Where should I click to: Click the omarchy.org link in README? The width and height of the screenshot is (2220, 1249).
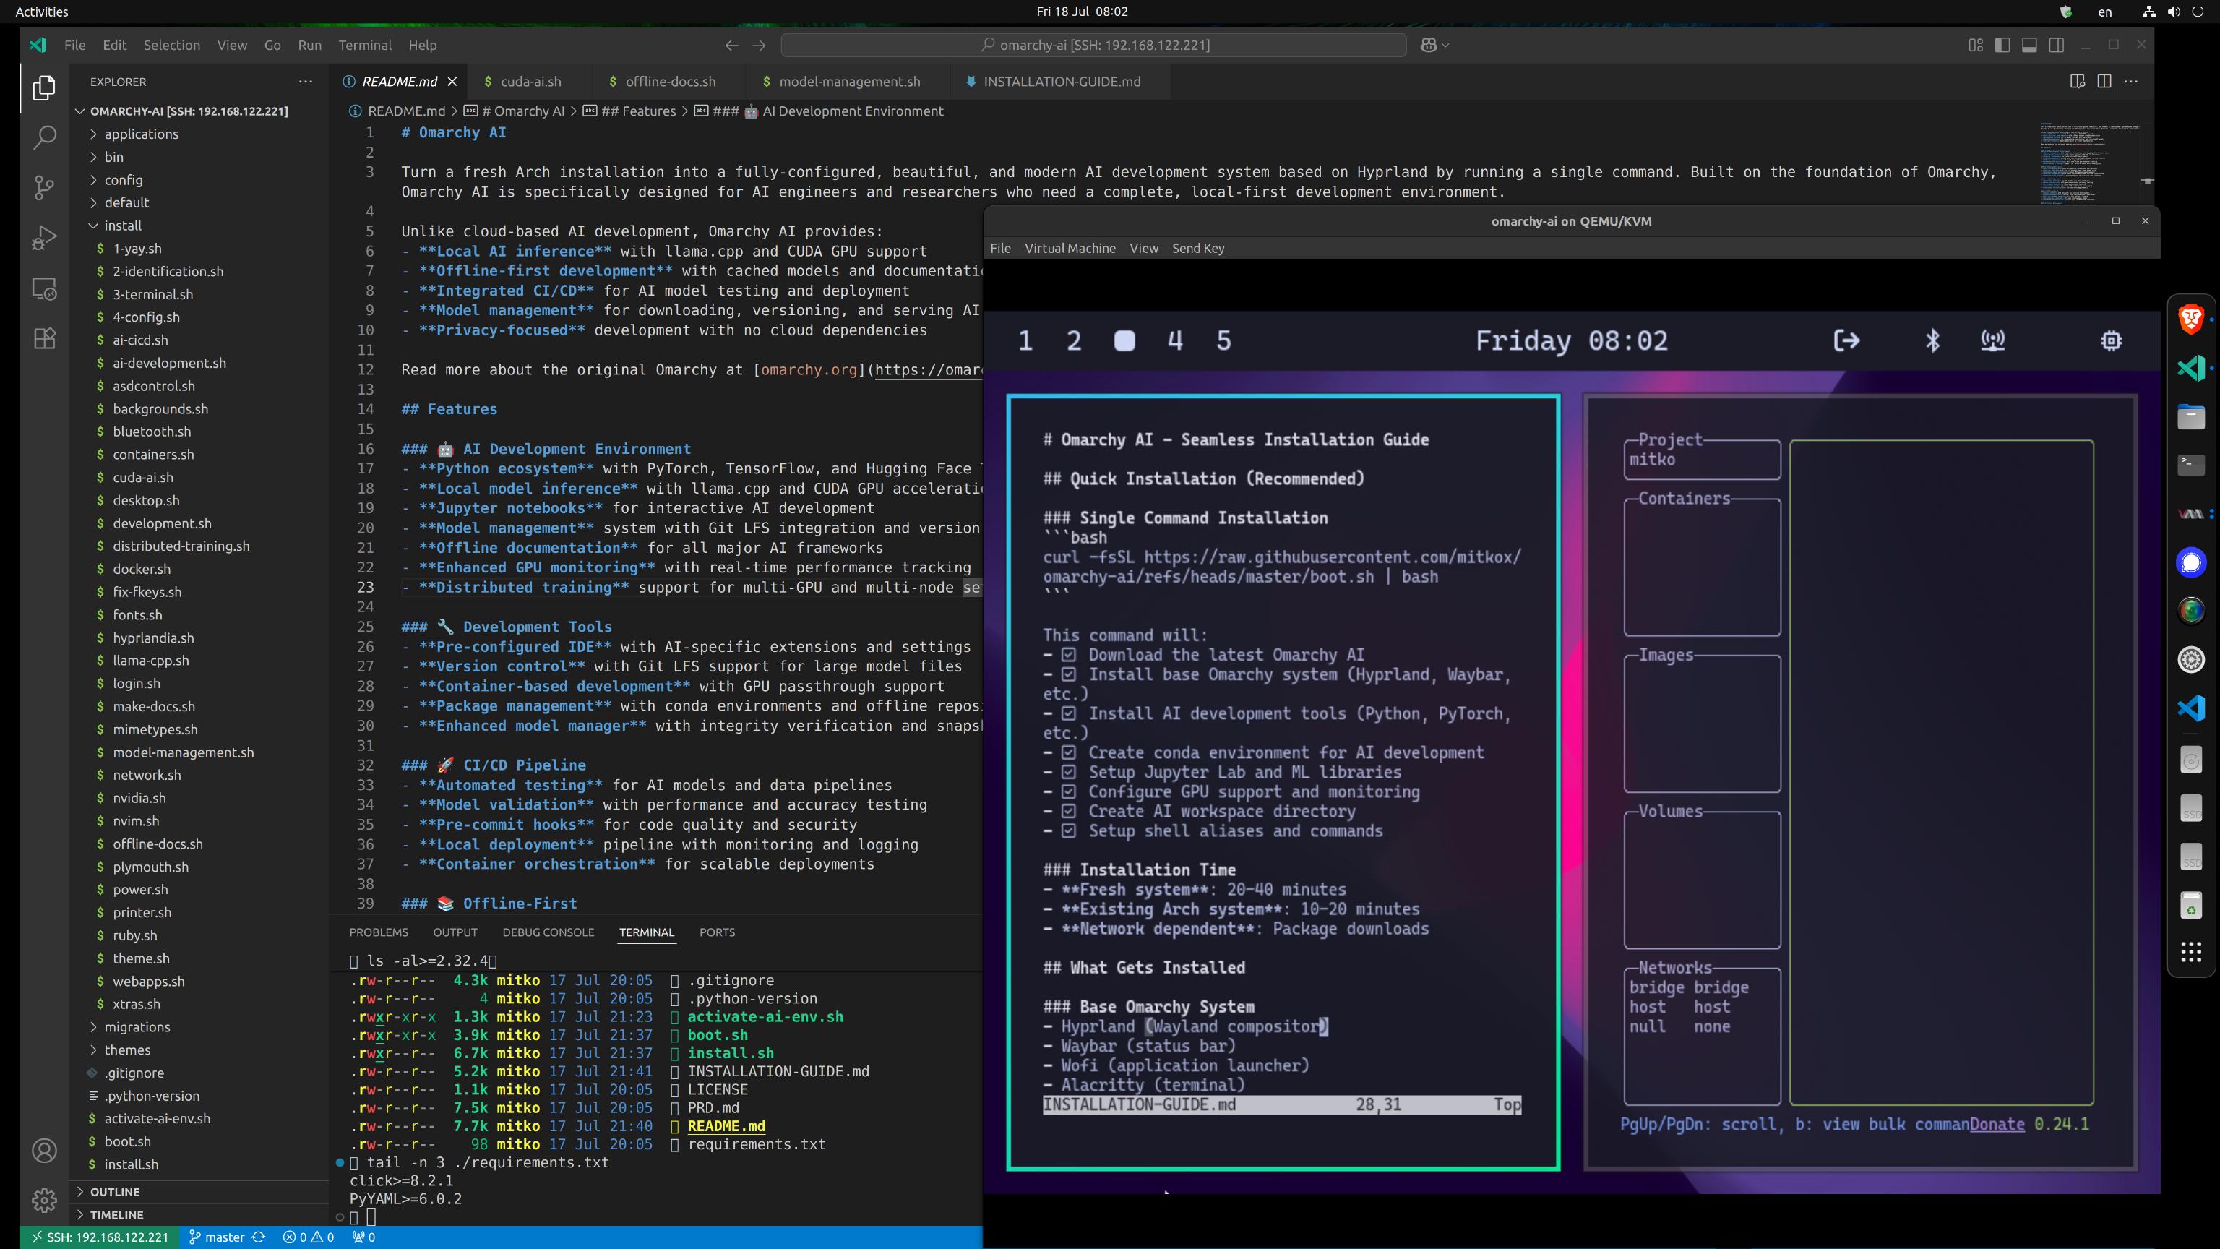click(809, 370)
